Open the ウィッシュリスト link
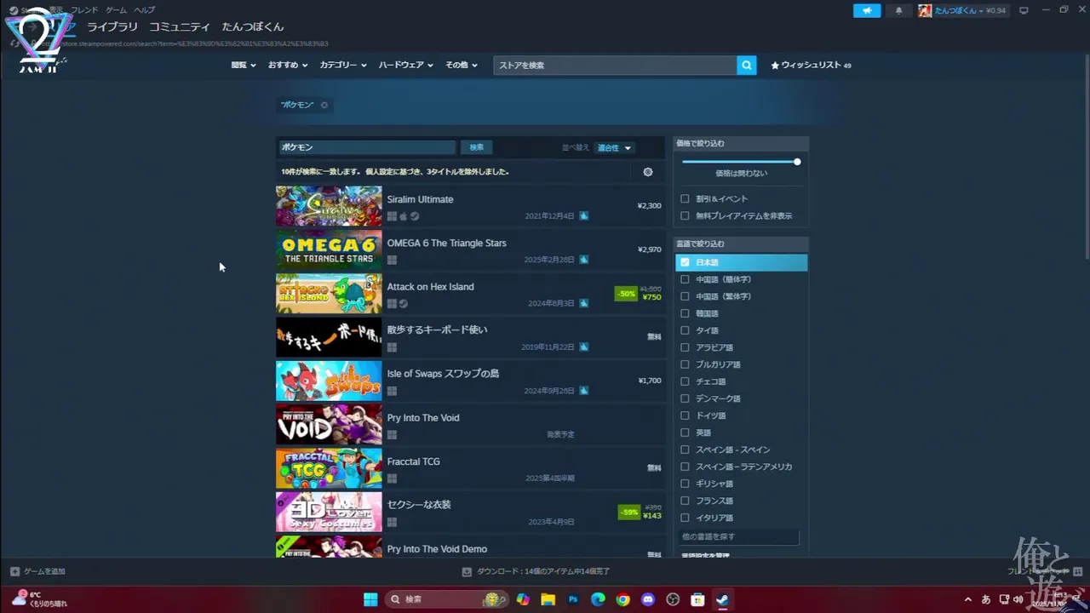The image size is (1090, 613). click(811, 65)
